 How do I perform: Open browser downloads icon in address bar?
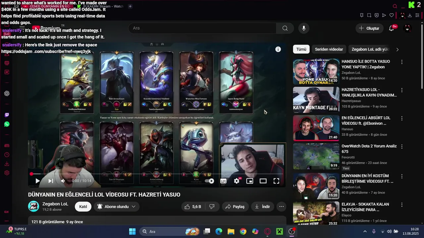click(410, 15)
